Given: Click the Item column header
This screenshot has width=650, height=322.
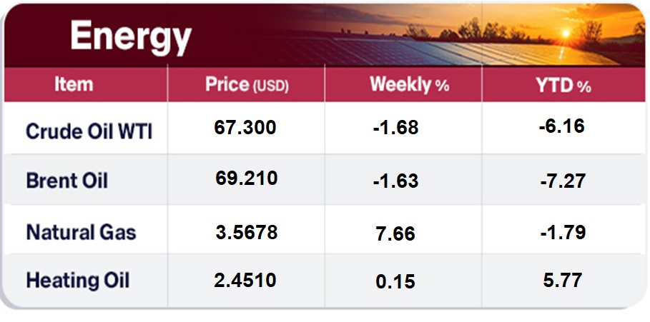Looking at the screenshot, I should [x=74, y=84].
